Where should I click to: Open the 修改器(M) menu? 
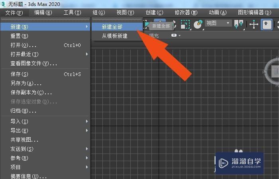[186, 13]
